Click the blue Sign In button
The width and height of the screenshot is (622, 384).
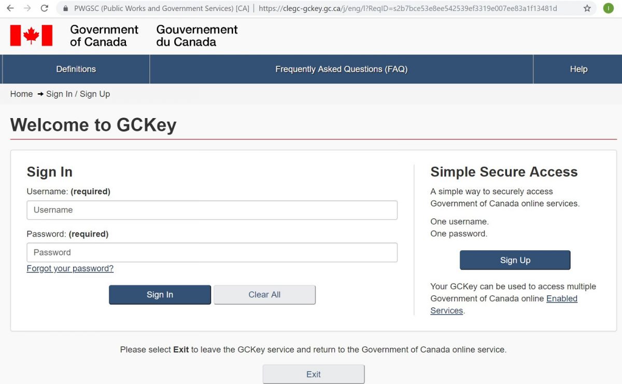coord(160,295)
